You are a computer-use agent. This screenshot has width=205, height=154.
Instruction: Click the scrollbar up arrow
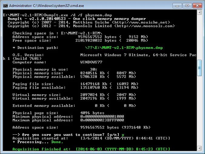pyautogui.click(x=199, y=12)
